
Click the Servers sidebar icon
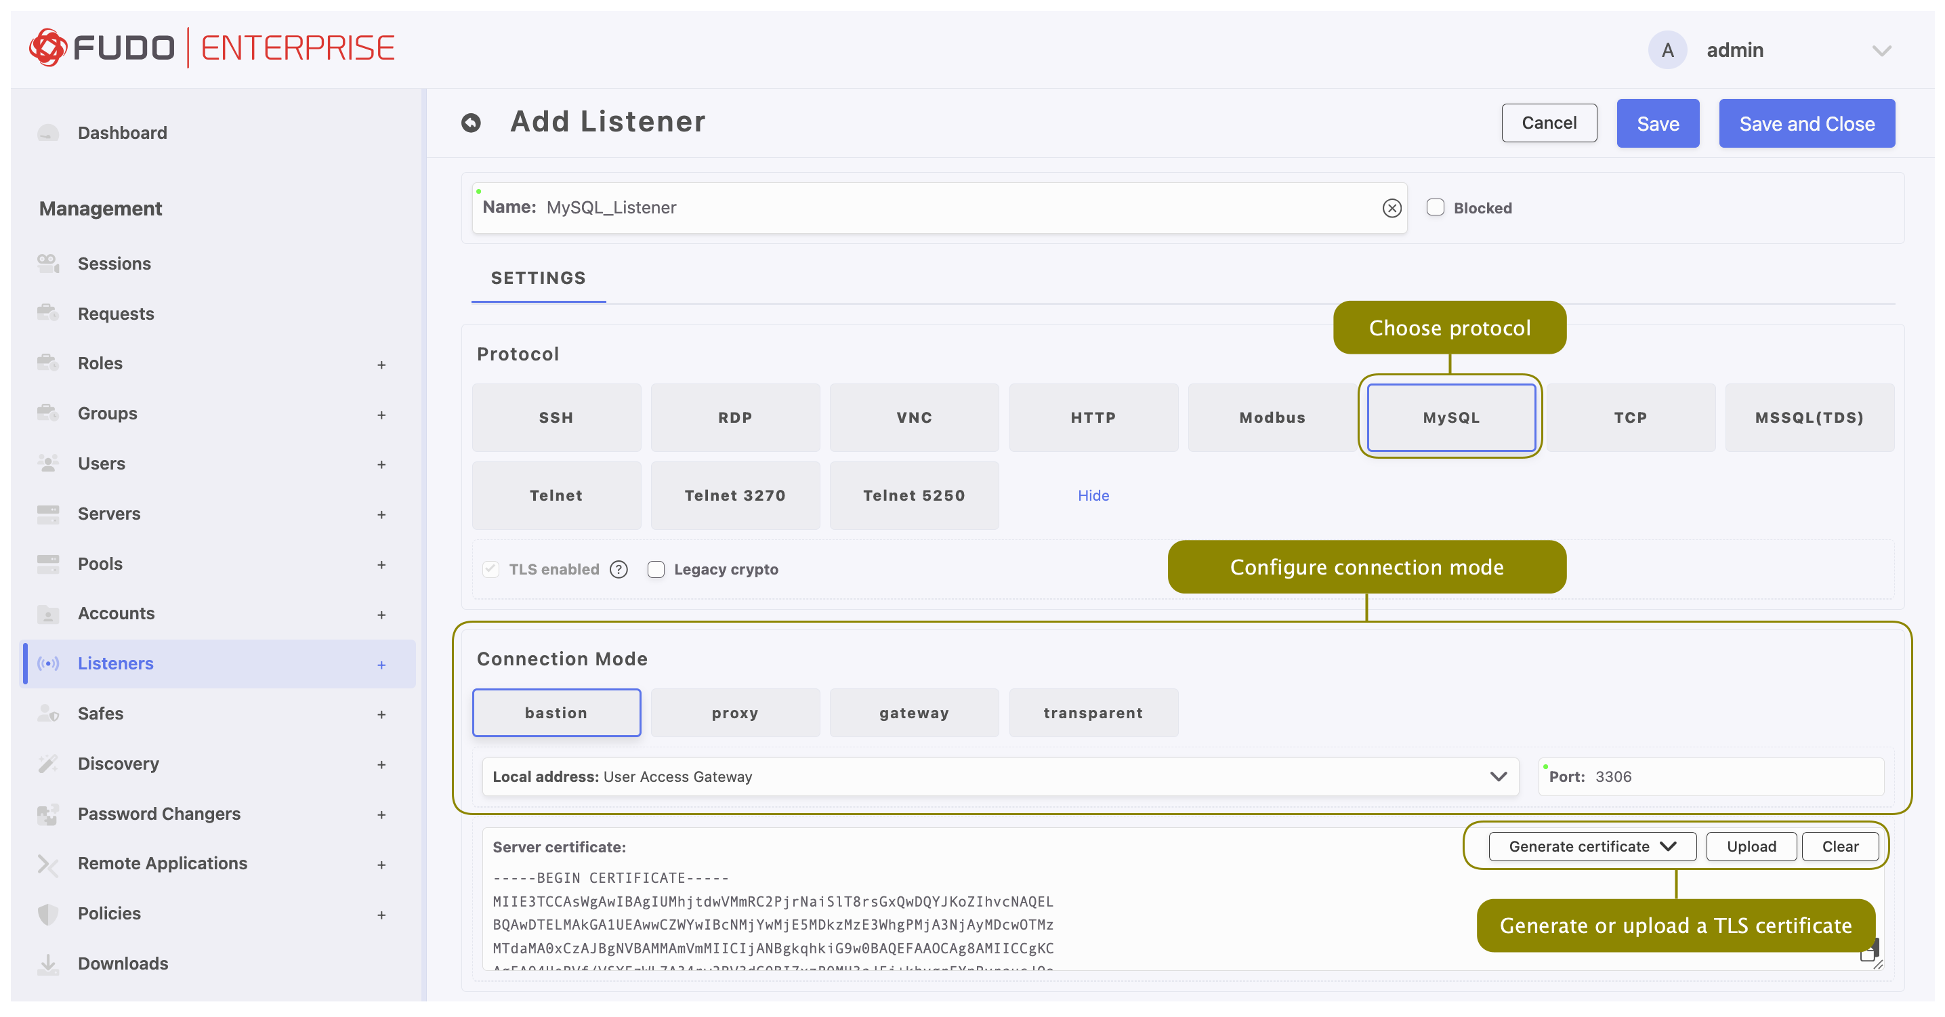[x=48, y=514]
